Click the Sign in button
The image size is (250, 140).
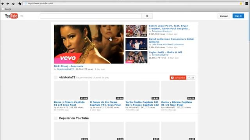(x=238, y=16)
